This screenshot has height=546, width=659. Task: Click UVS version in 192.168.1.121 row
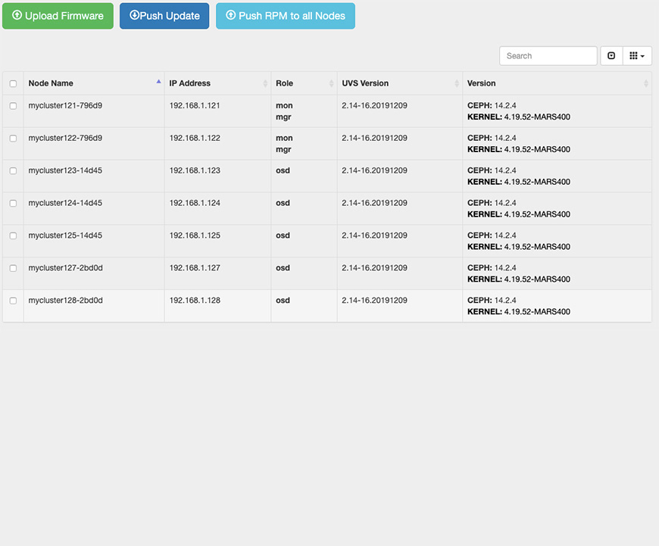click(x=374, y=105)
